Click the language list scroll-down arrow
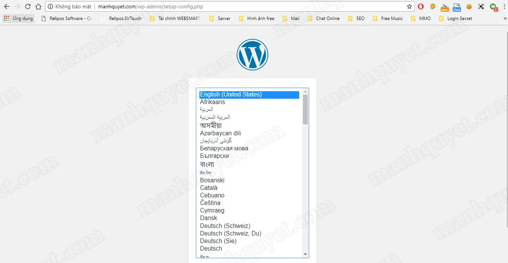 coord(305,254)
